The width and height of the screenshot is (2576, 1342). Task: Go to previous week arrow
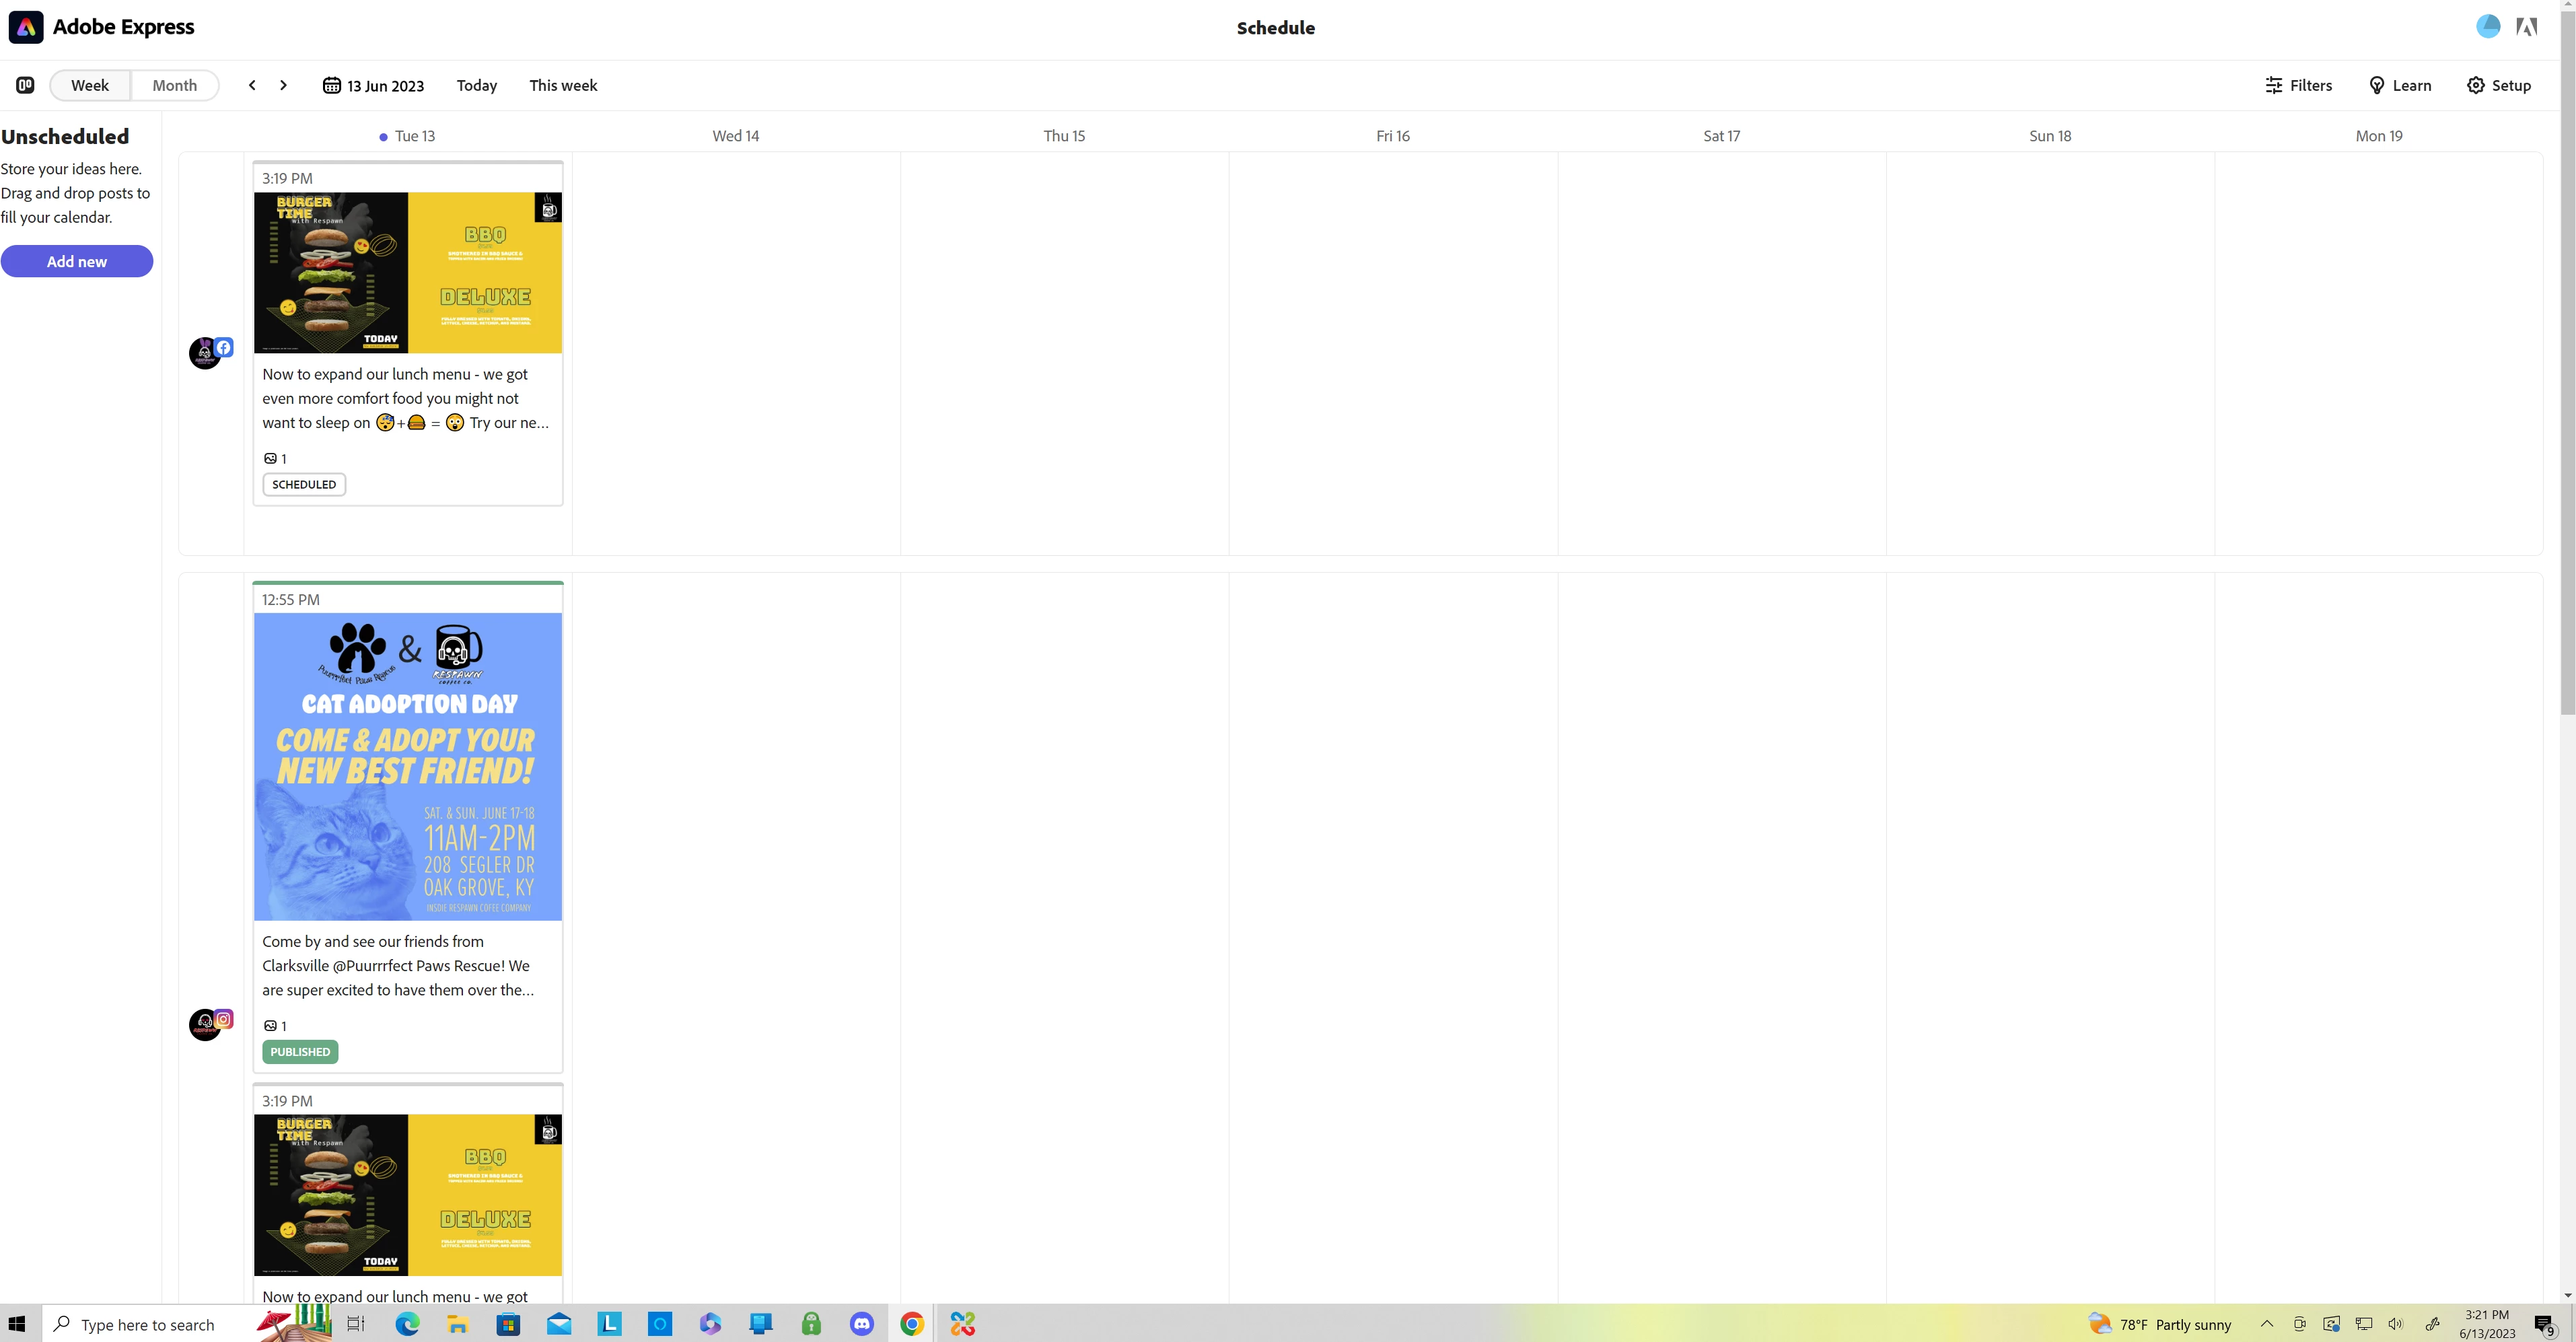[252, 85]
